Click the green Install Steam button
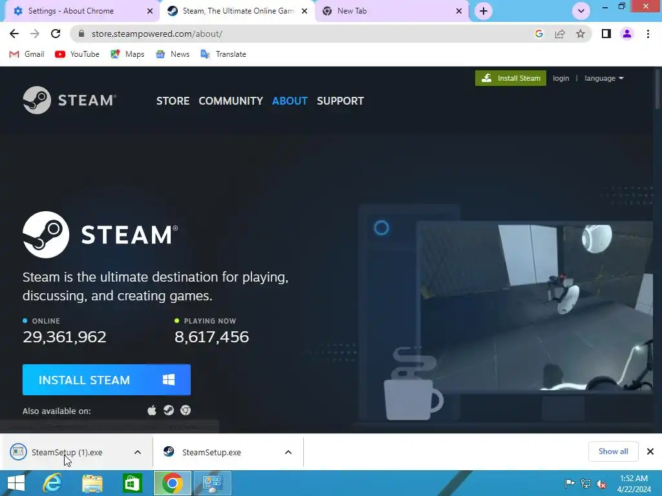Screen dimensions: 662x496 click(x=511, y=78)
